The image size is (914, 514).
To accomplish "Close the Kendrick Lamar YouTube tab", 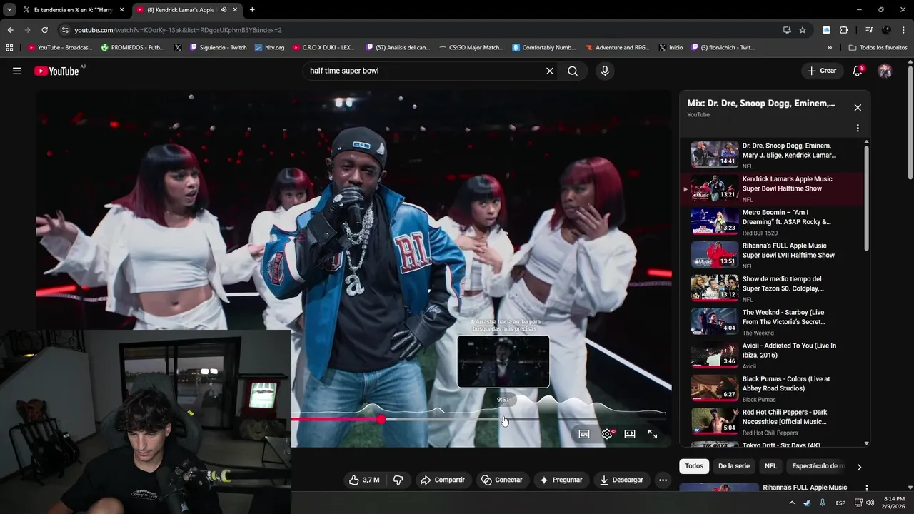I will click(236, 10).
